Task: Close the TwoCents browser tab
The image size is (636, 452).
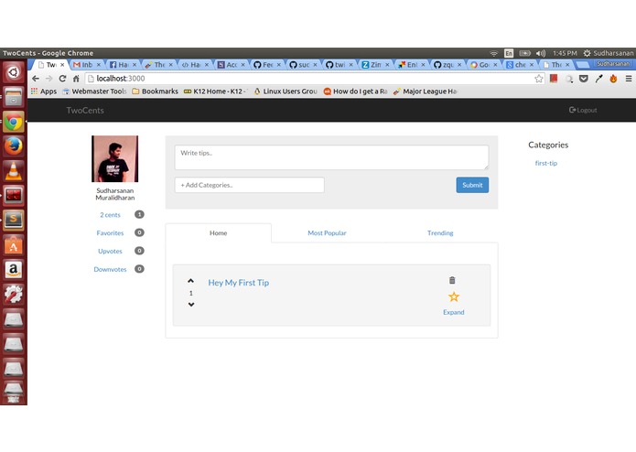Action: pyautogui.click(x=62, y=64)
